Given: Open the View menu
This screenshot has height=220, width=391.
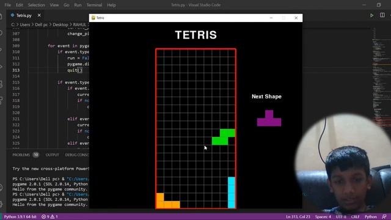Looking at the screenshot, I should [54, 5].
